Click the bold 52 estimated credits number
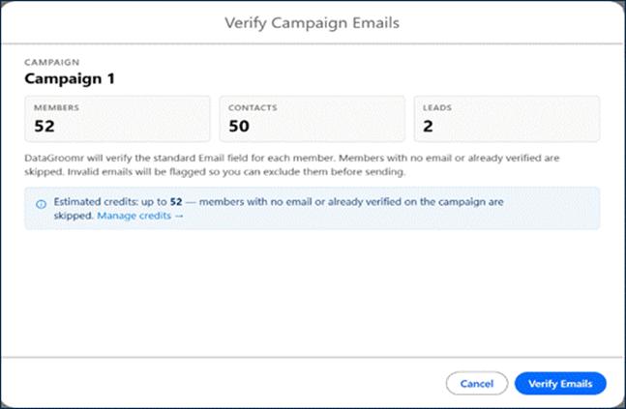 coord(176,202)
